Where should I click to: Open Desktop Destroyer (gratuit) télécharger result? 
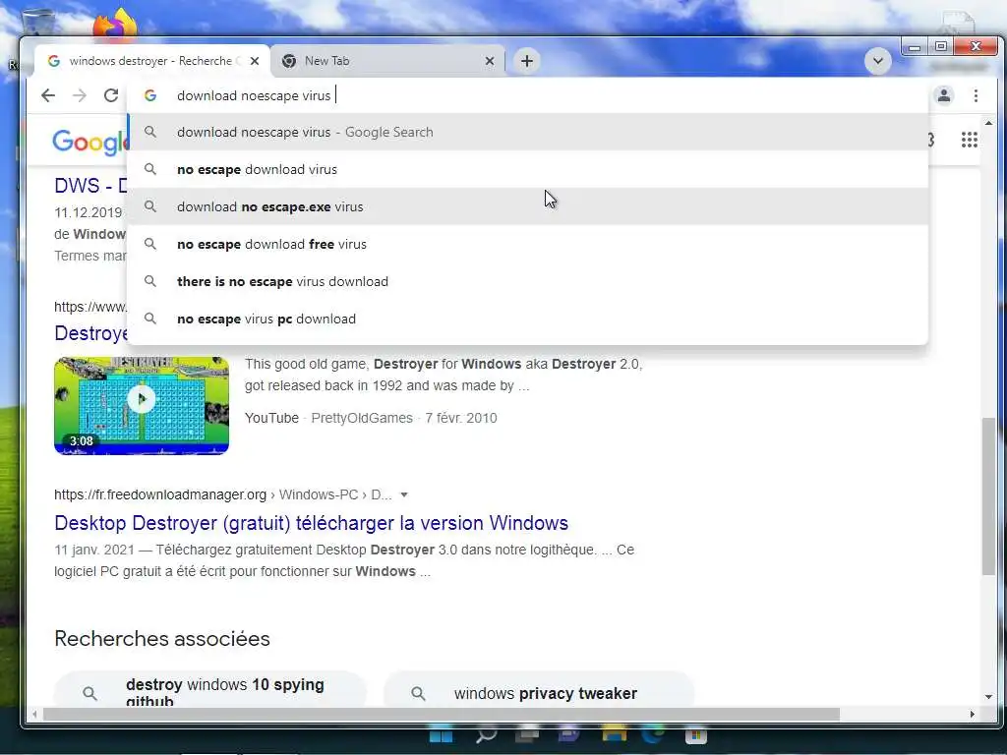(311, 523)
